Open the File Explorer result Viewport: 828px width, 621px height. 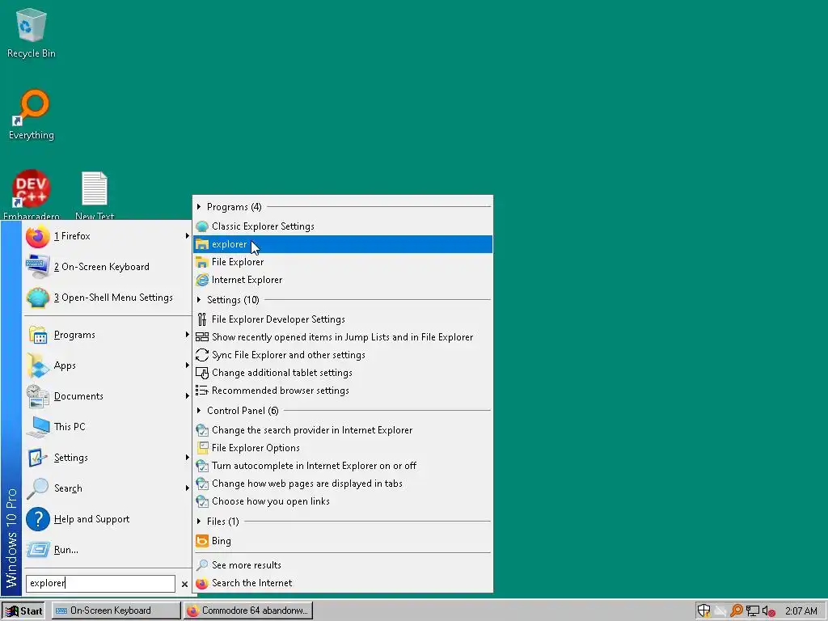point(343,262)
